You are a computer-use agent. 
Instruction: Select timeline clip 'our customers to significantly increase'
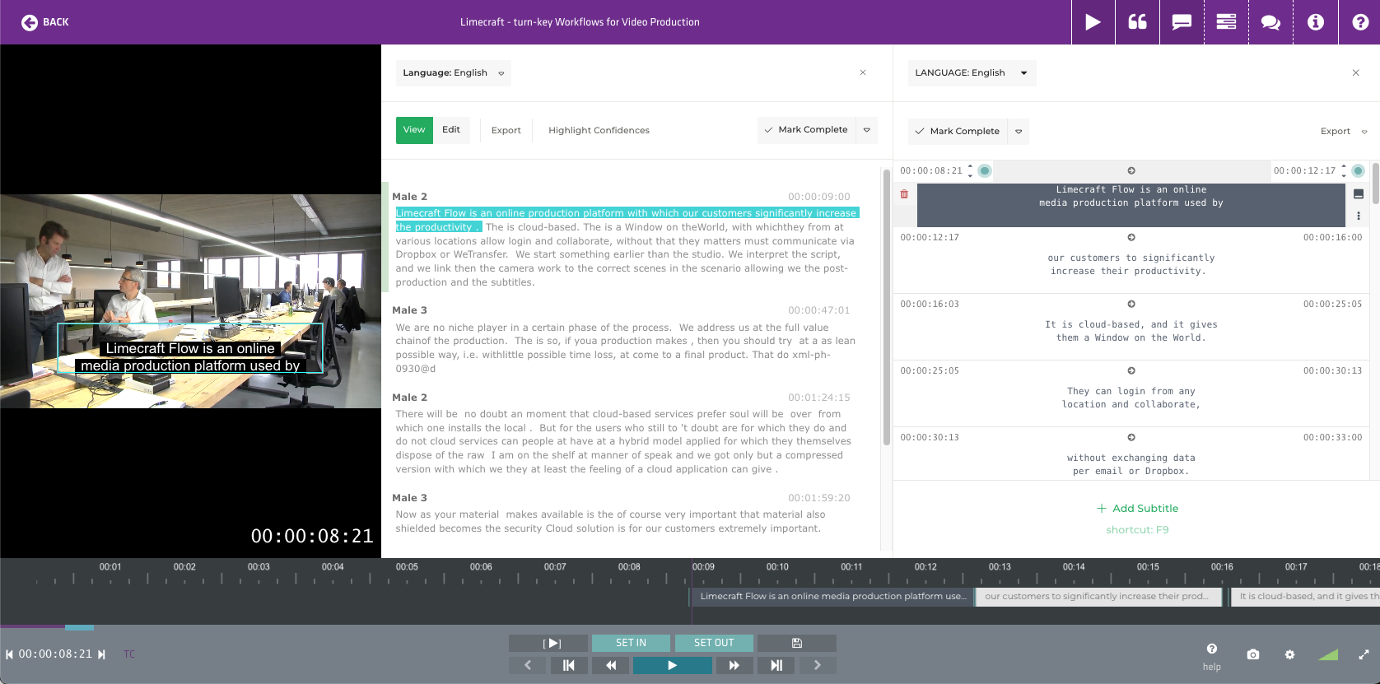pos(1101,597)
